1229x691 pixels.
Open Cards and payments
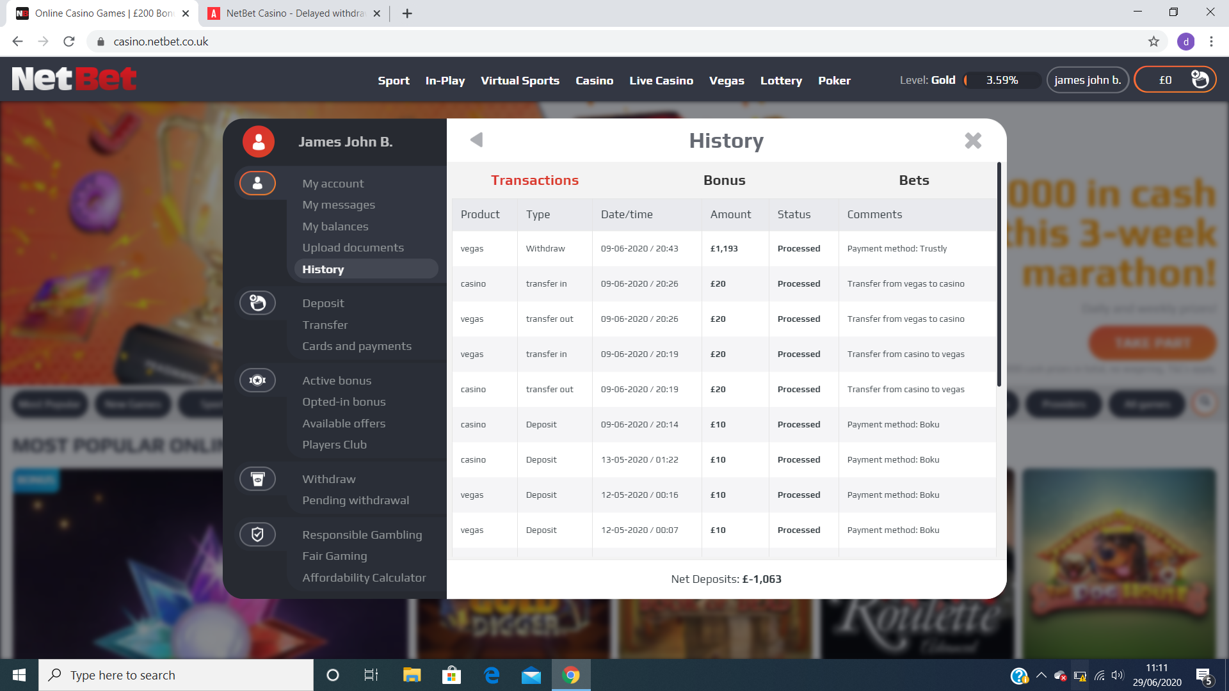(357, 346)
